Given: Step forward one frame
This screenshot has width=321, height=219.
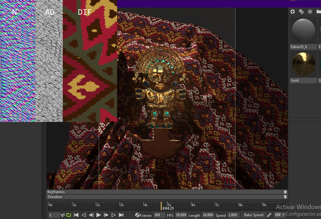Looking at the screenshot, I should coord(106,215).
